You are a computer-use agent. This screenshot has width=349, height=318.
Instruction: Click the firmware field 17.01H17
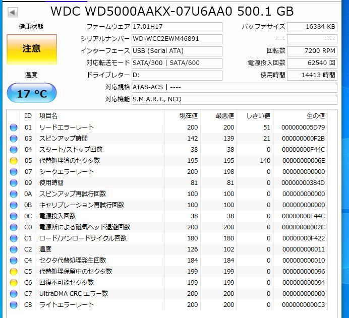(177, 27)
